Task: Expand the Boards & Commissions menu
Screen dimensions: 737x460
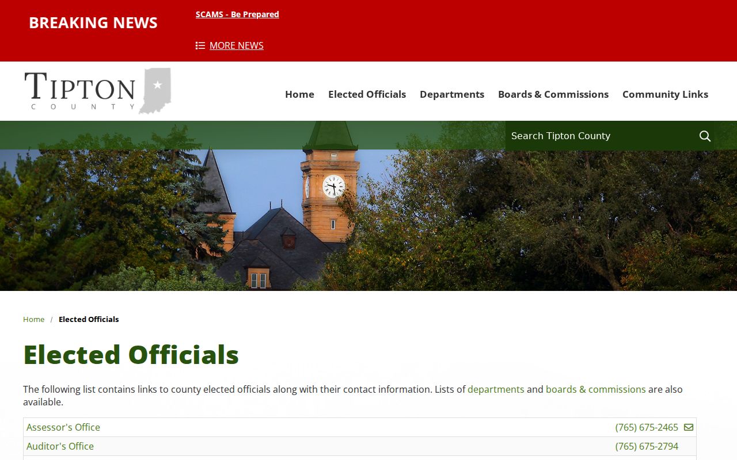Action: pos(553,94)
